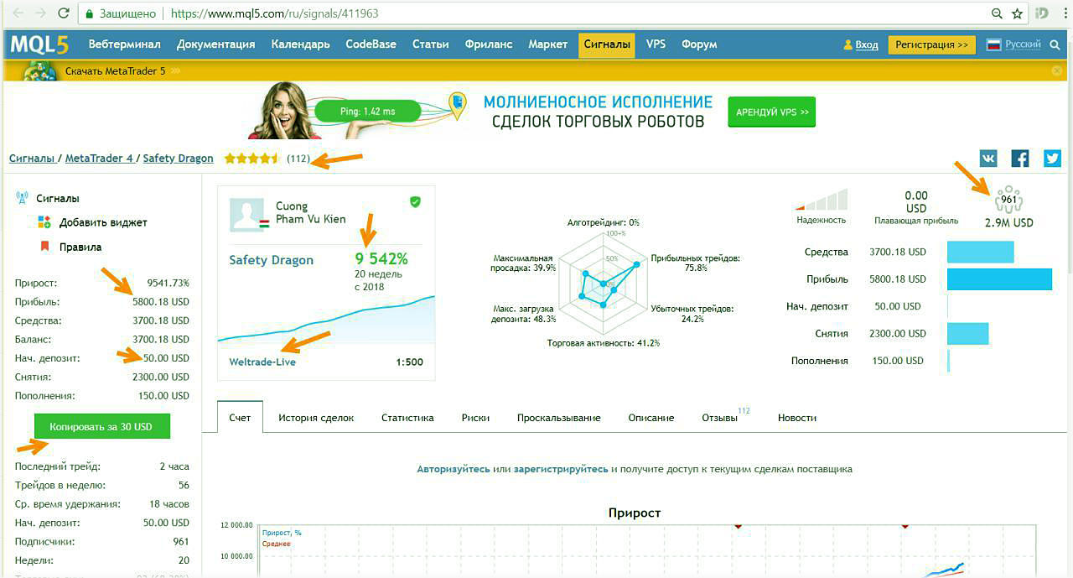The image size is (1073, 578).
Task: Switch to the Риски tab
Action: point(475,418)
